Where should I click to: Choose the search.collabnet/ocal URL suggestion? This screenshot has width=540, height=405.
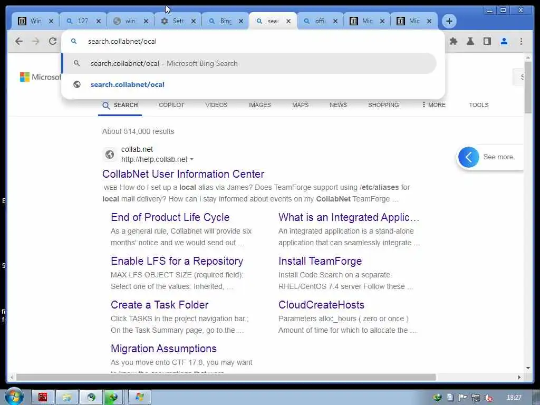[x=249, y=84]
